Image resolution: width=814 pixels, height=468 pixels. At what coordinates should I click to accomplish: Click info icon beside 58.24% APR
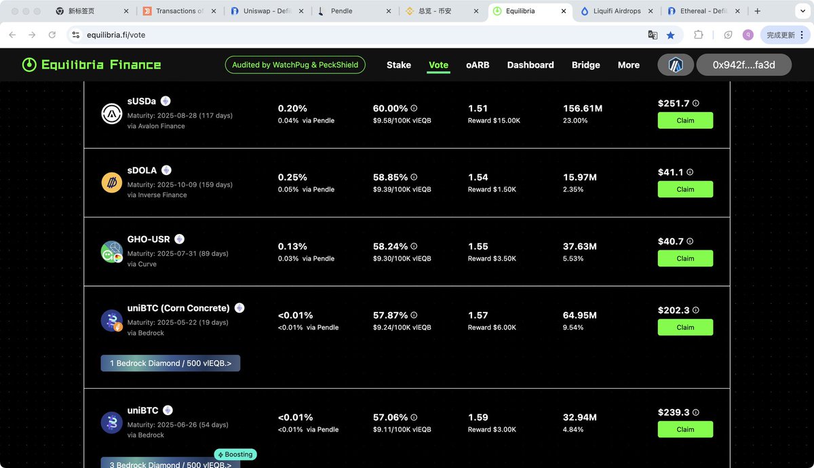click(x=414, y=246)
